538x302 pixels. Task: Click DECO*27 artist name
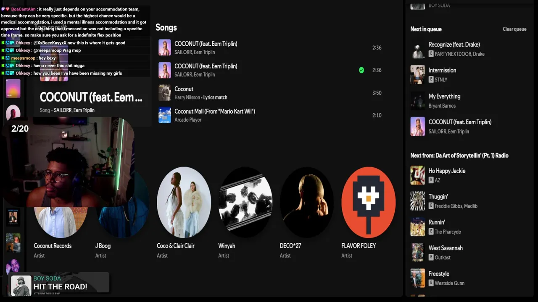(290, 246)
